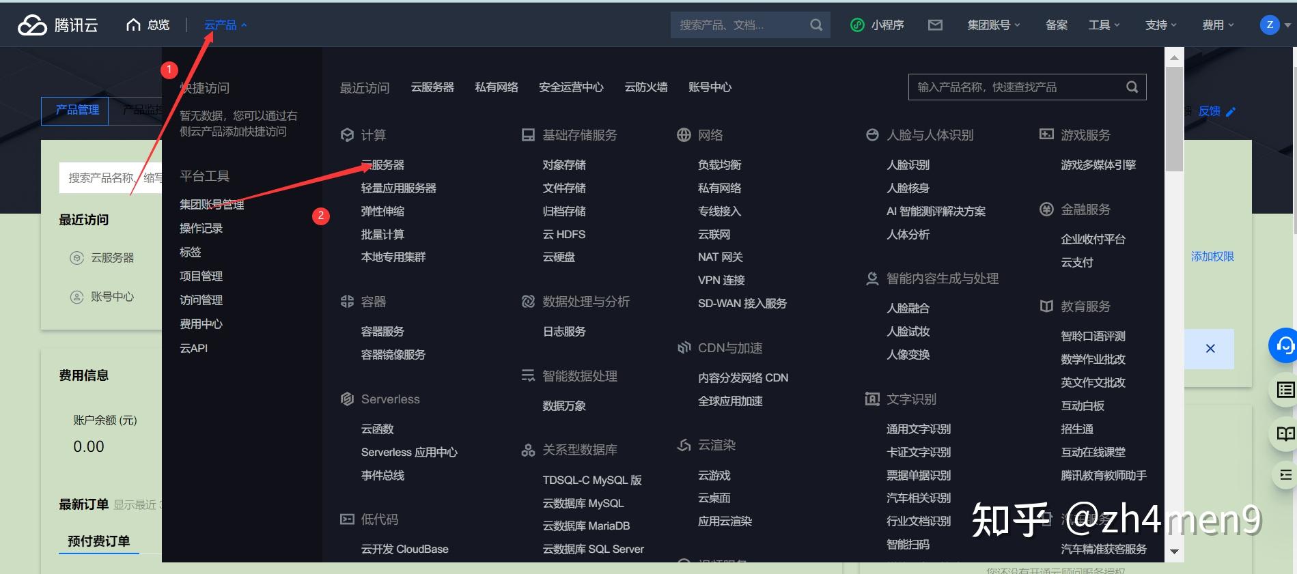Expand the 集团账号 dropdown
1297x574 pixels.
[x=993, y=25]
